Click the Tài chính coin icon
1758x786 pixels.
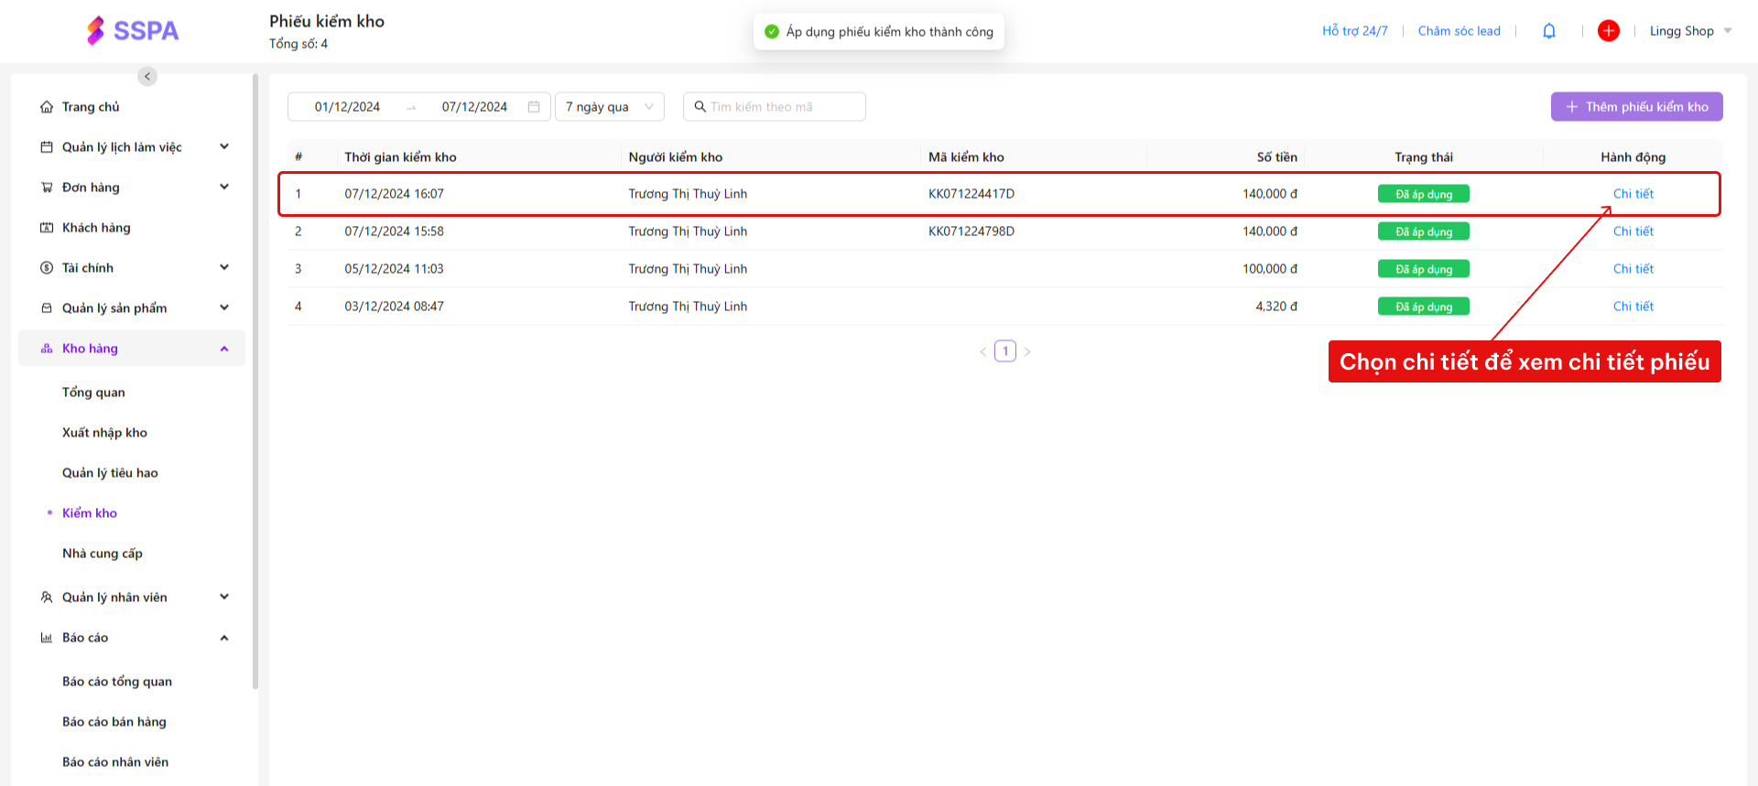[x=47, y=268]
